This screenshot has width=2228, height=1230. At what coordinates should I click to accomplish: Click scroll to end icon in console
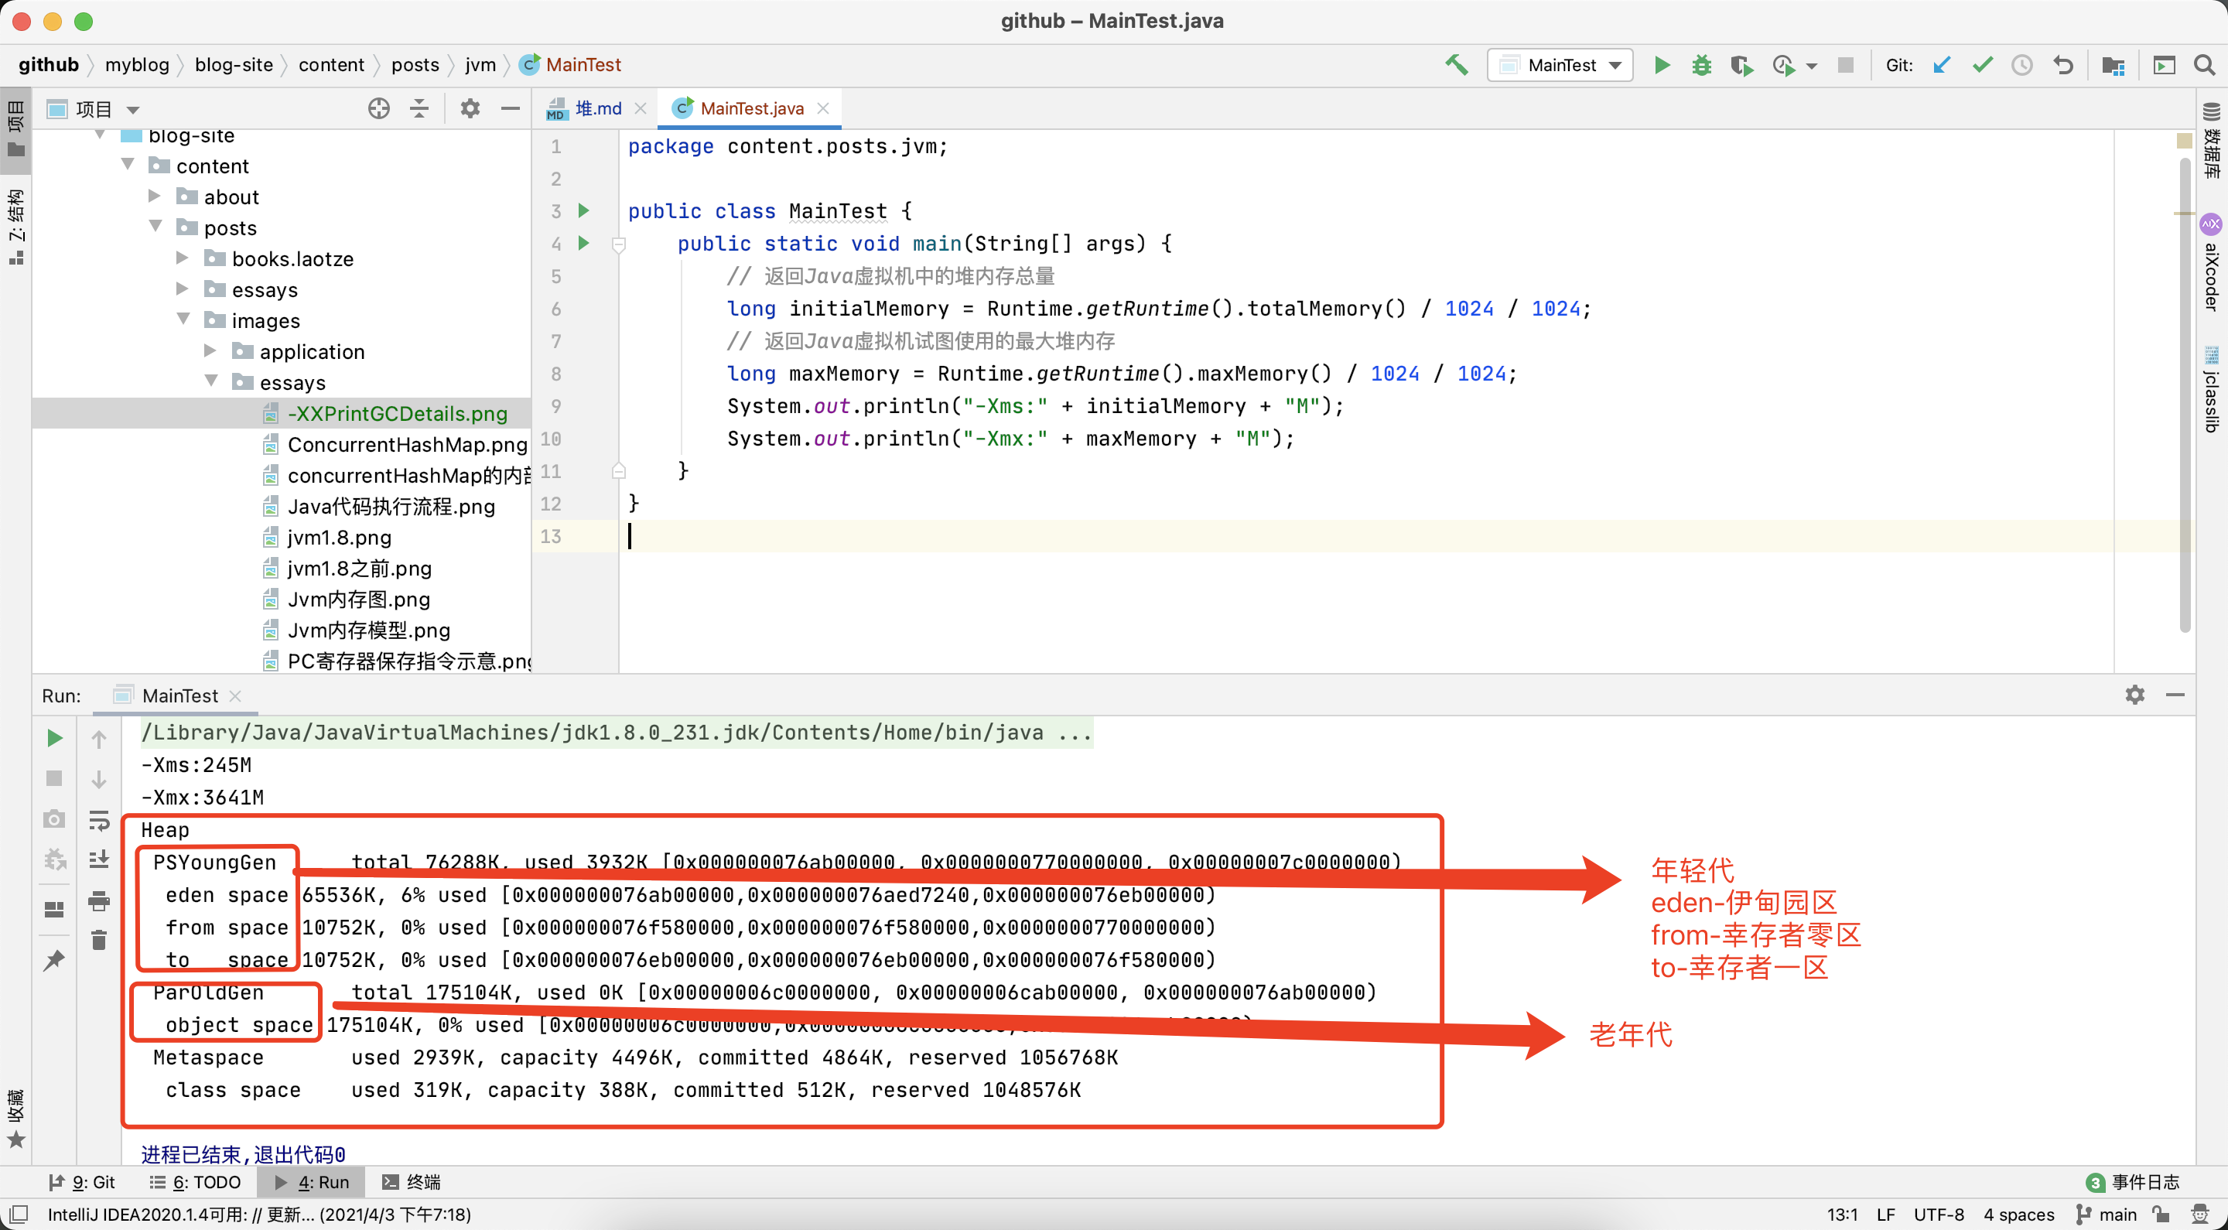pos(98,859)
